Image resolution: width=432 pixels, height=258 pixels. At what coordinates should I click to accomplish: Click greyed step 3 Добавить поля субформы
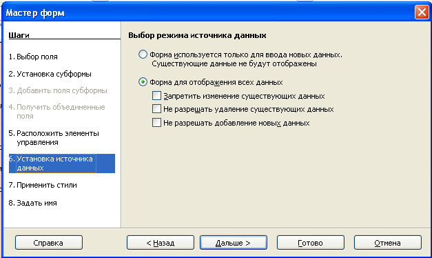tap(58, 90)
